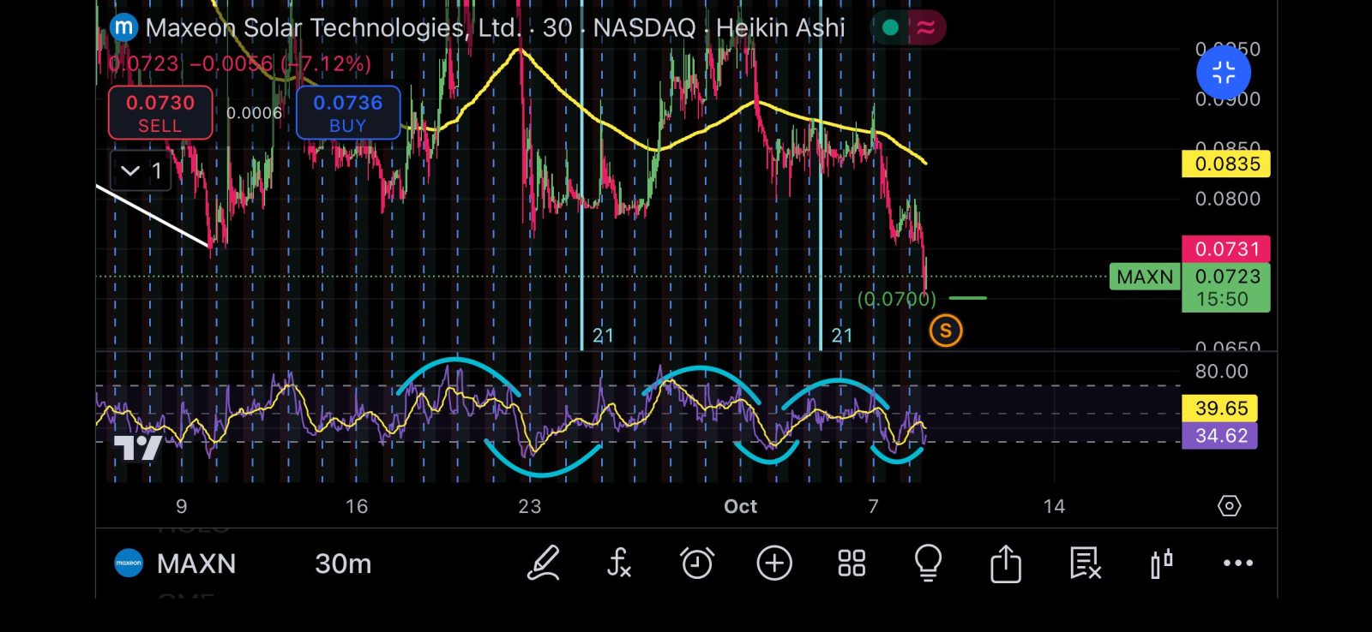Tap the 0.0736 BUY button
Viewport: 1372px width, 632px height.
click(x=347, y=113)
